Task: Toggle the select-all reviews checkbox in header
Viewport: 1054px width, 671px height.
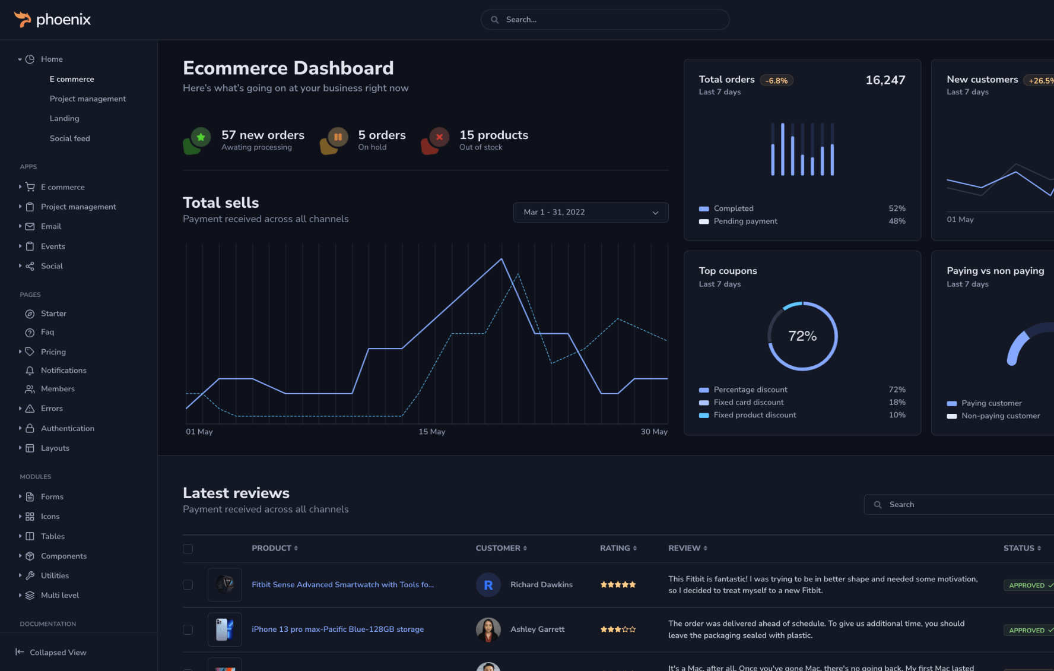Action: click(x=188, y=549)
